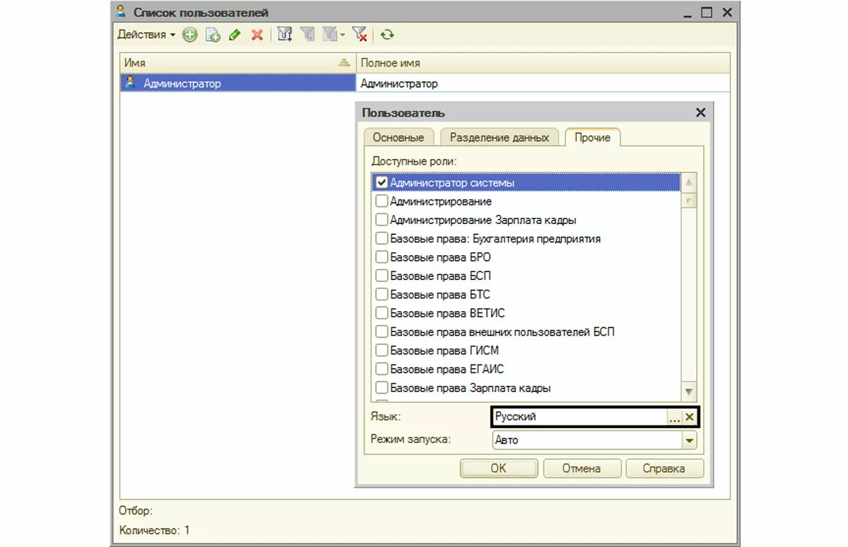Screen dimensions: 848x547
Task: Click the green pencil Edit icon
Action: point(235,35)
